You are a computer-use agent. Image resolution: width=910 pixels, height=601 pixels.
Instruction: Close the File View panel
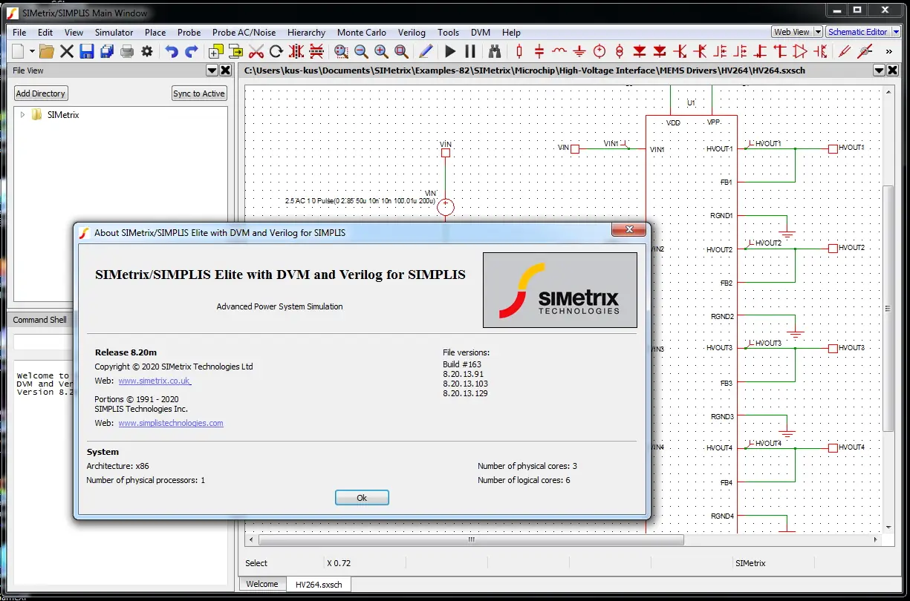(x=225, y=70)
